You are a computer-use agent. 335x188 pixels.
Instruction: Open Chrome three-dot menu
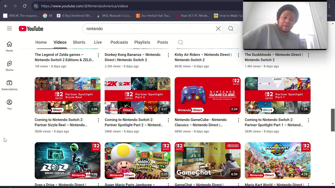click(x=329, y=6)
